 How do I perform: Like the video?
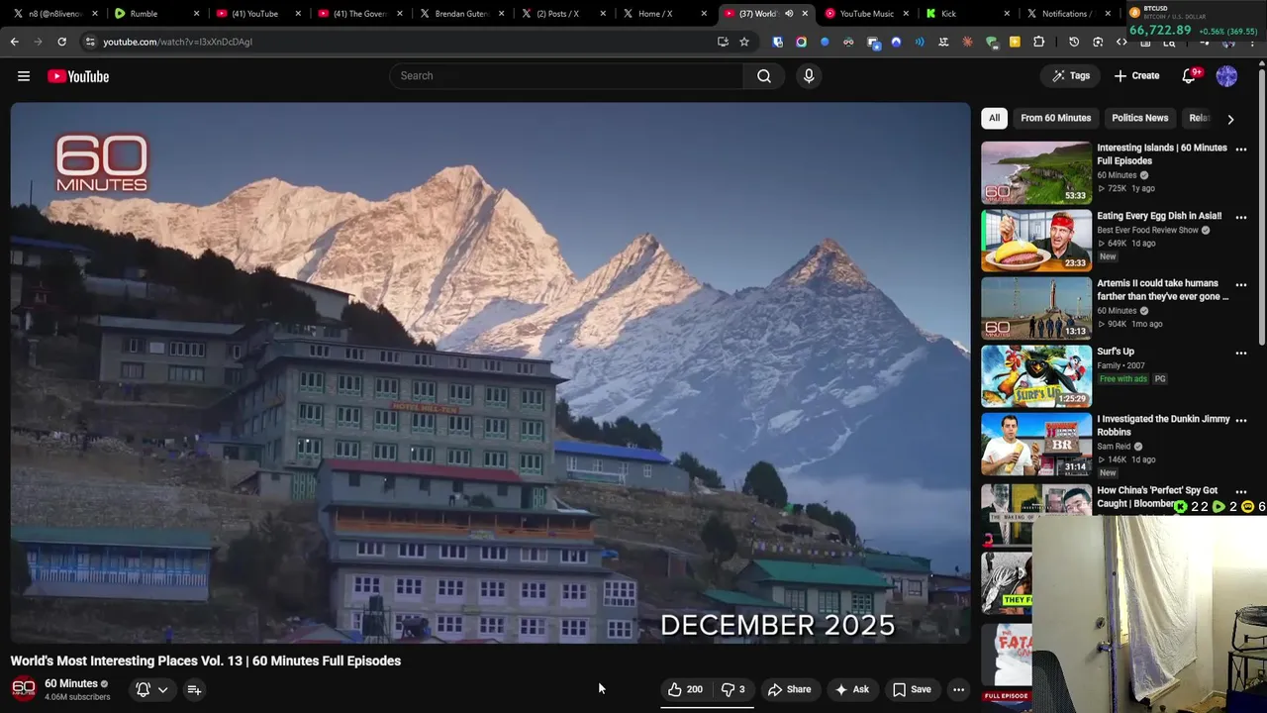click(x=685, y=689)
